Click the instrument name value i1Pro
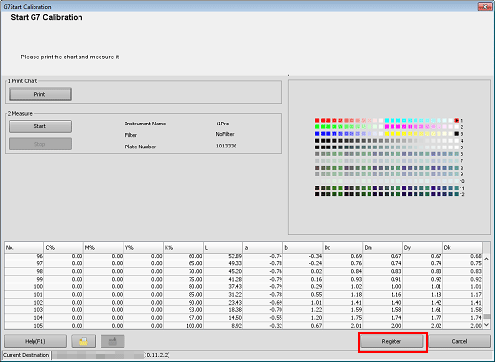495x362 pixels. point(223,124)
